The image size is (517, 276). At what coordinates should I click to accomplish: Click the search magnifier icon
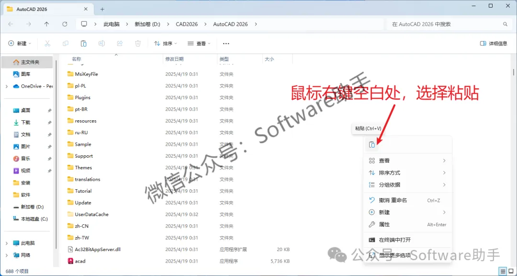click(505, 24)
